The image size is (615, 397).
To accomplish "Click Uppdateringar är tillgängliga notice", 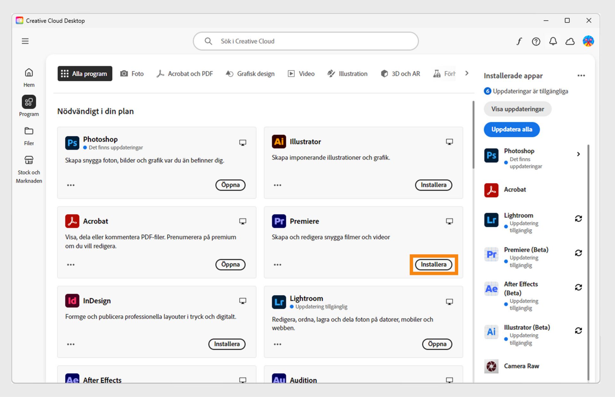I will tap(526, 91).
